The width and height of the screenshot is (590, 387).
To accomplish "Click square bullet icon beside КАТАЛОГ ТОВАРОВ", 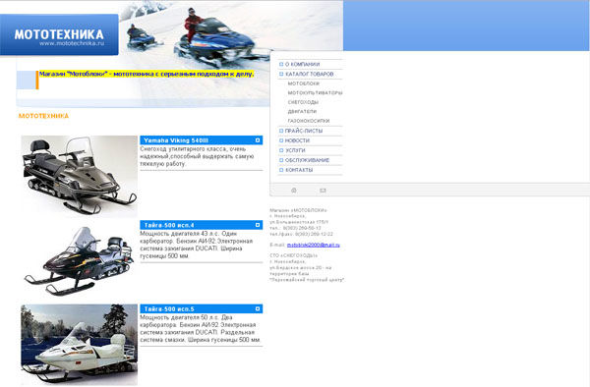I will [281, 74].
